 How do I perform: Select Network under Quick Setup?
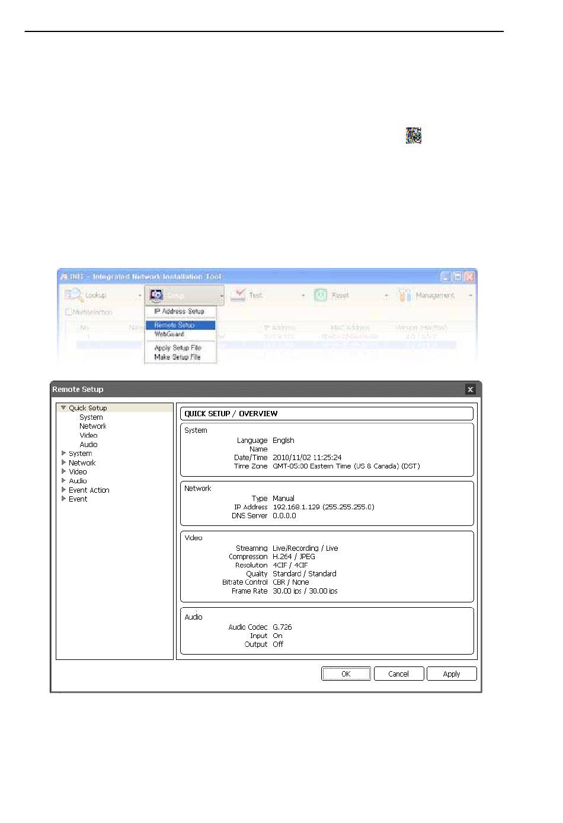[x=93, y=426]
